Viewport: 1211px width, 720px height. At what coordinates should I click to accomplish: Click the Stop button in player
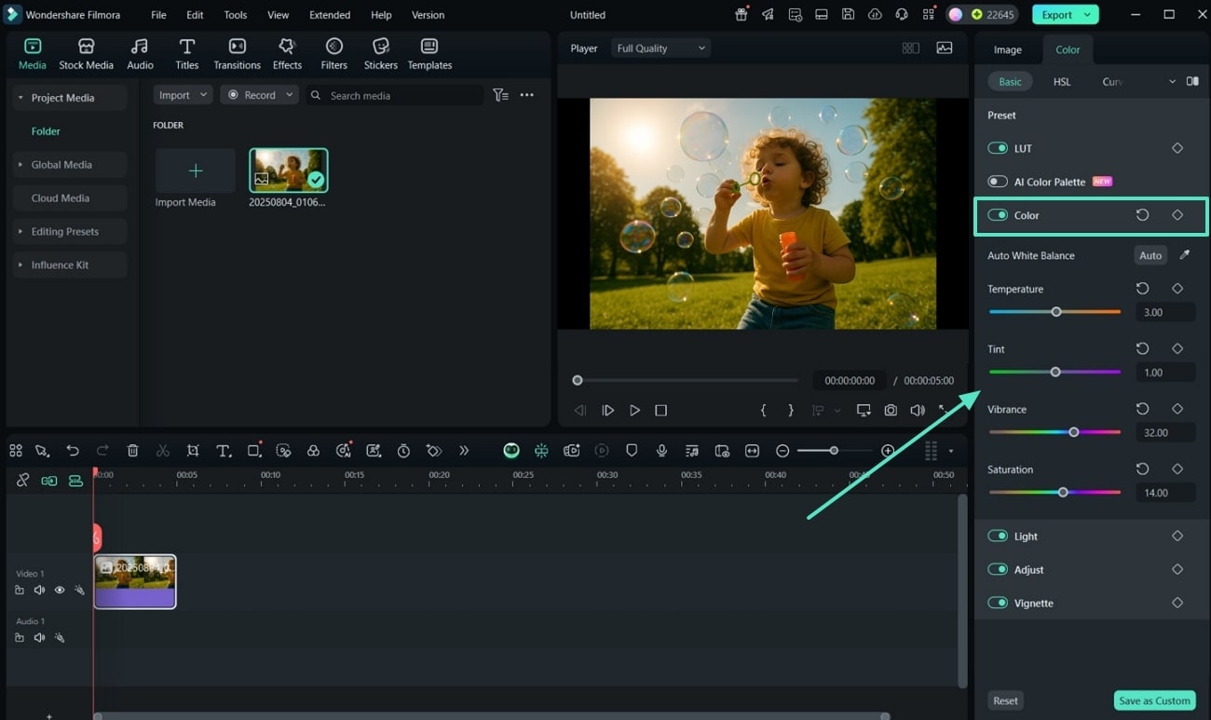pyautogui.click(x=660, y=410)
